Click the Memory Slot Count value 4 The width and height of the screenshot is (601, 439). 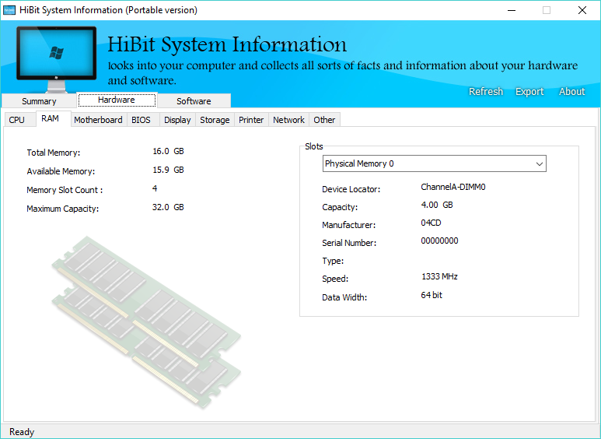[155, 188]
